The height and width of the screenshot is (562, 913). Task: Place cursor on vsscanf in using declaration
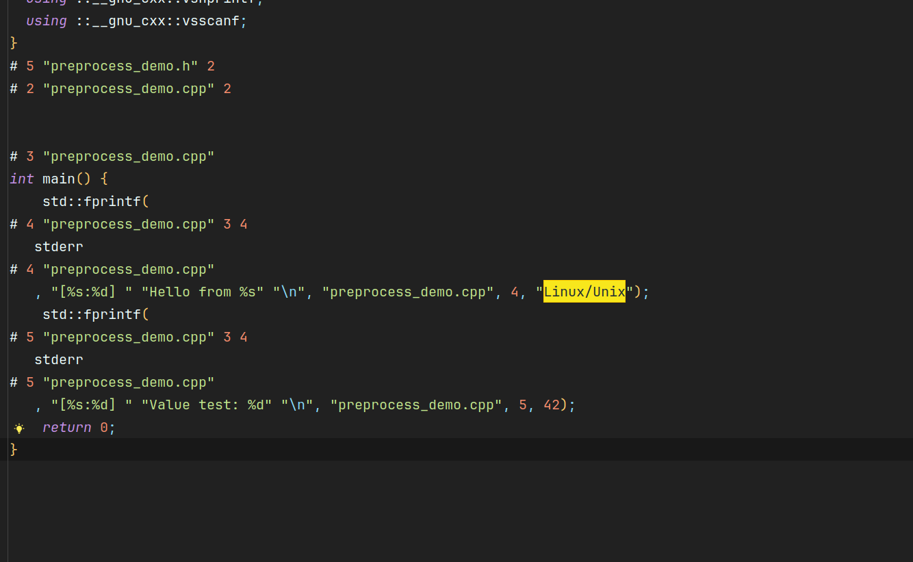tap(211, 21)
